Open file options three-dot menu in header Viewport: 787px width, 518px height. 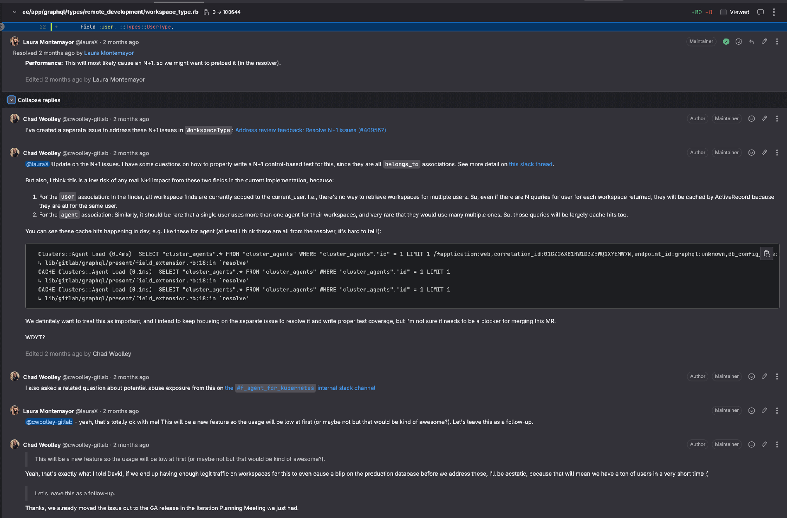coord(774,12)
